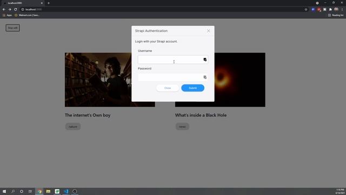Open the red extension icon with badge
This screenshot has height=195, width=346.
[319, 10]
